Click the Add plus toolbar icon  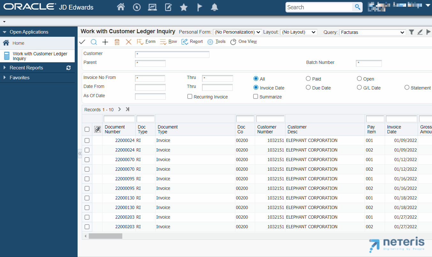coord(105,42)
